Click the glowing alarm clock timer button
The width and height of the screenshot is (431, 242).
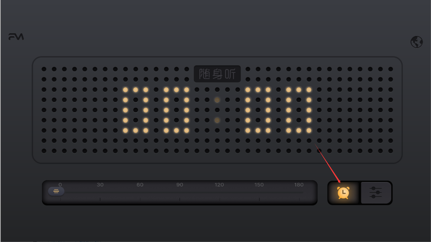[343, 193]
